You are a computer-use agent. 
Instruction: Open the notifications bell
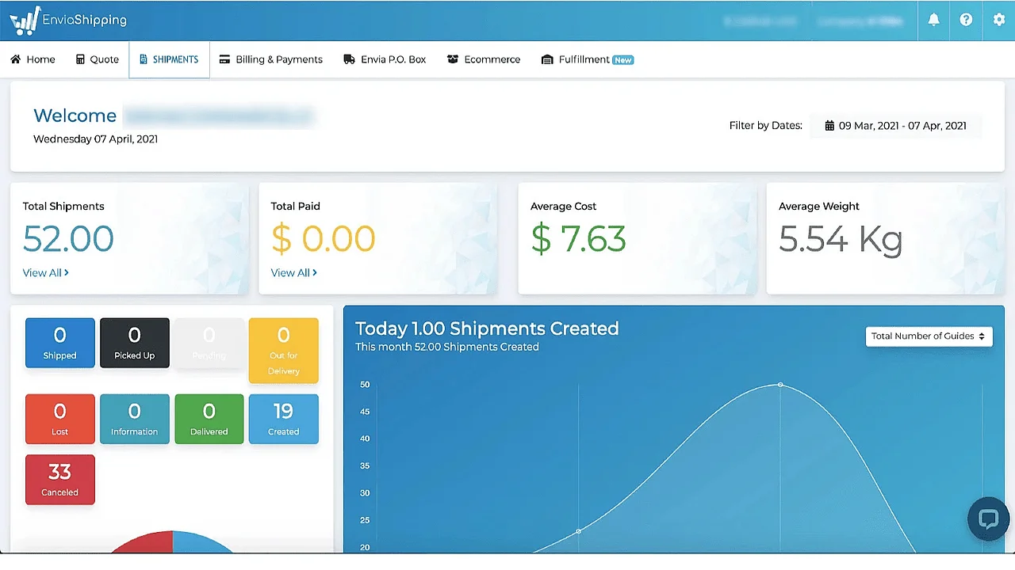[x=933, y=20]
